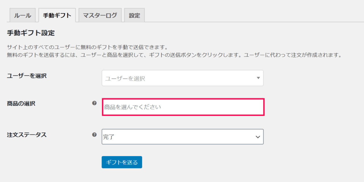Go to the 設定 tab
Screen dimensions: 364x182
coord(135,15)
